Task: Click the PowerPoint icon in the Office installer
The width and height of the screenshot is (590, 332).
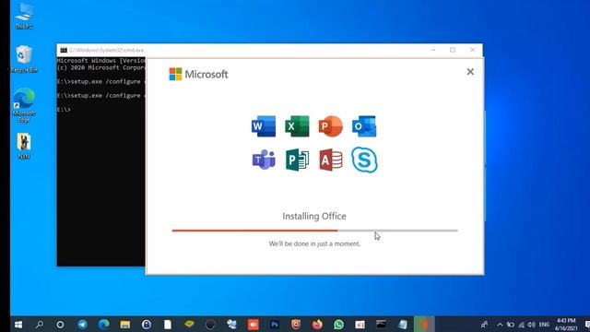Action: pyautogui.click(x=330, y=126)
